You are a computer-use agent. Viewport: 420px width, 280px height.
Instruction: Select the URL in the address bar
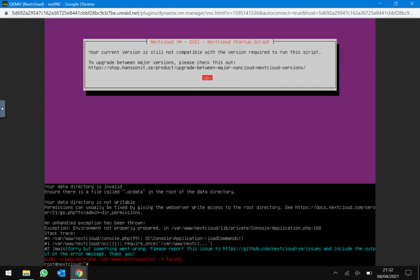[x=212, y=13]
